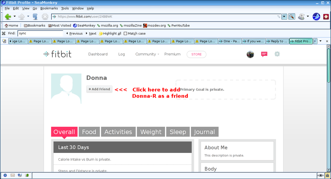This screenshot has height=179, width=331.
Task: Open the View menu
Action: [x=26, y=8]
